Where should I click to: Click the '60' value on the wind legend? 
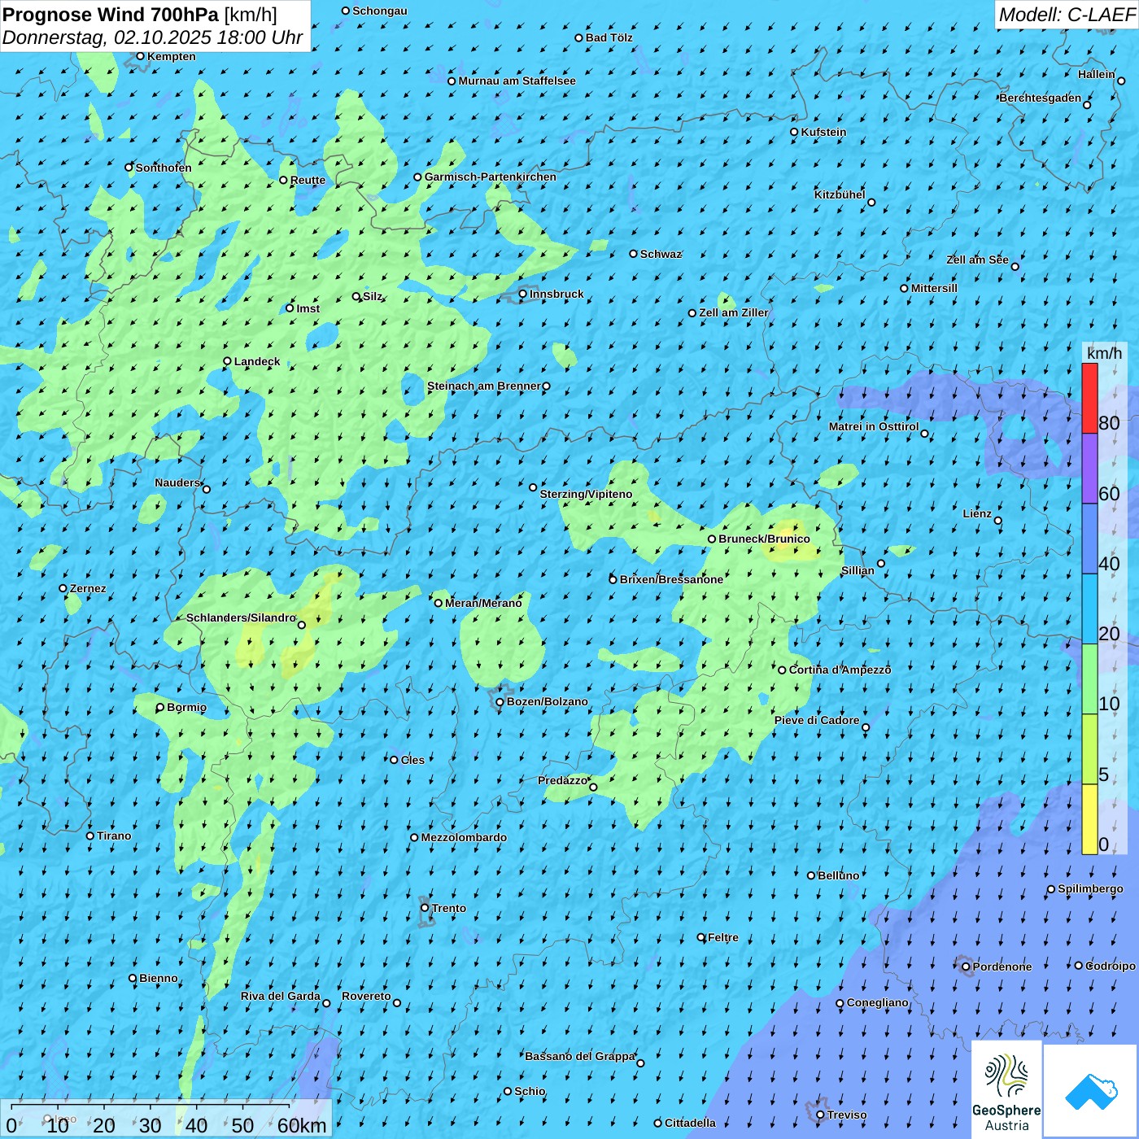click(1109, 494)
